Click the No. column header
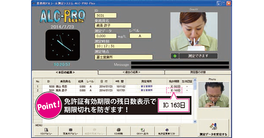The width and height of the screenshot is (264, 138). click(38, 81)
